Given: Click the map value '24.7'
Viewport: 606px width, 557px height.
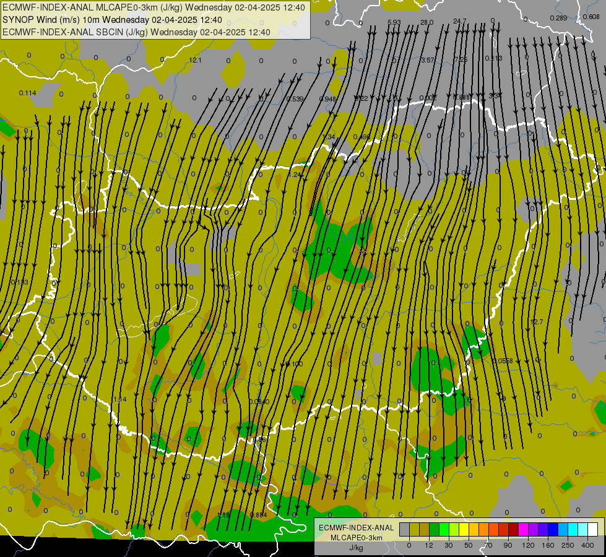Looking at the screenshot, I should [460, 21].
